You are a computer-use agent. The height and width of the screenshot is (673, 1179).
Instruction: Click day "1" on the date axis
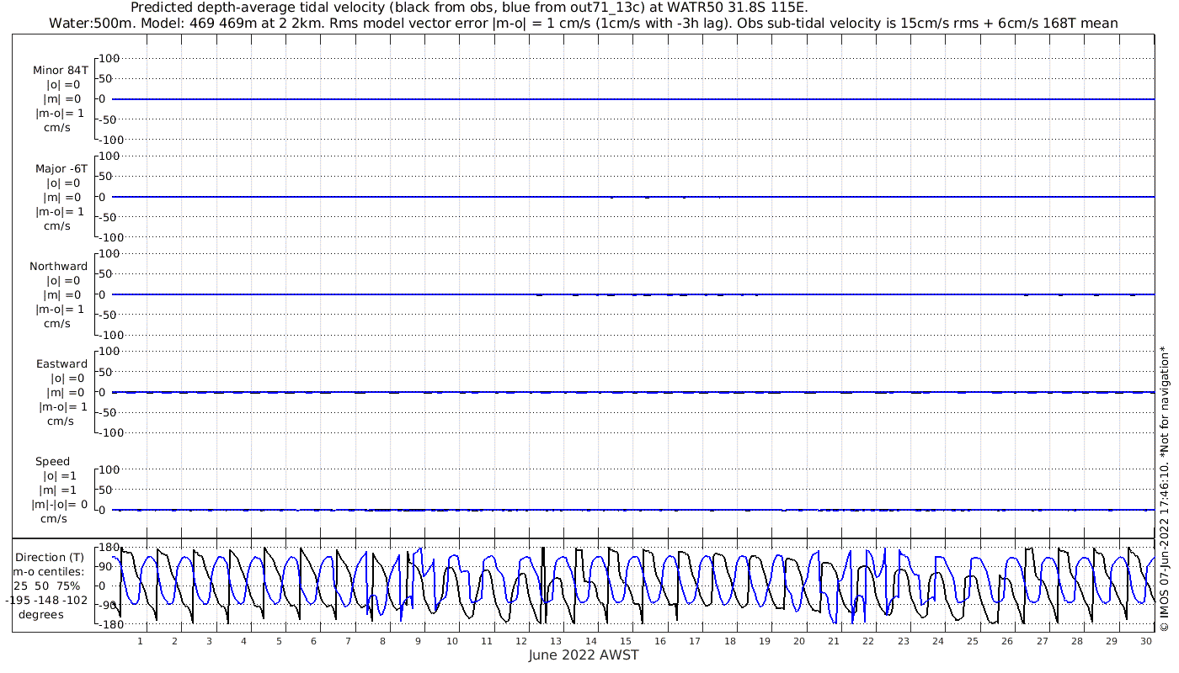click(140, 641)
